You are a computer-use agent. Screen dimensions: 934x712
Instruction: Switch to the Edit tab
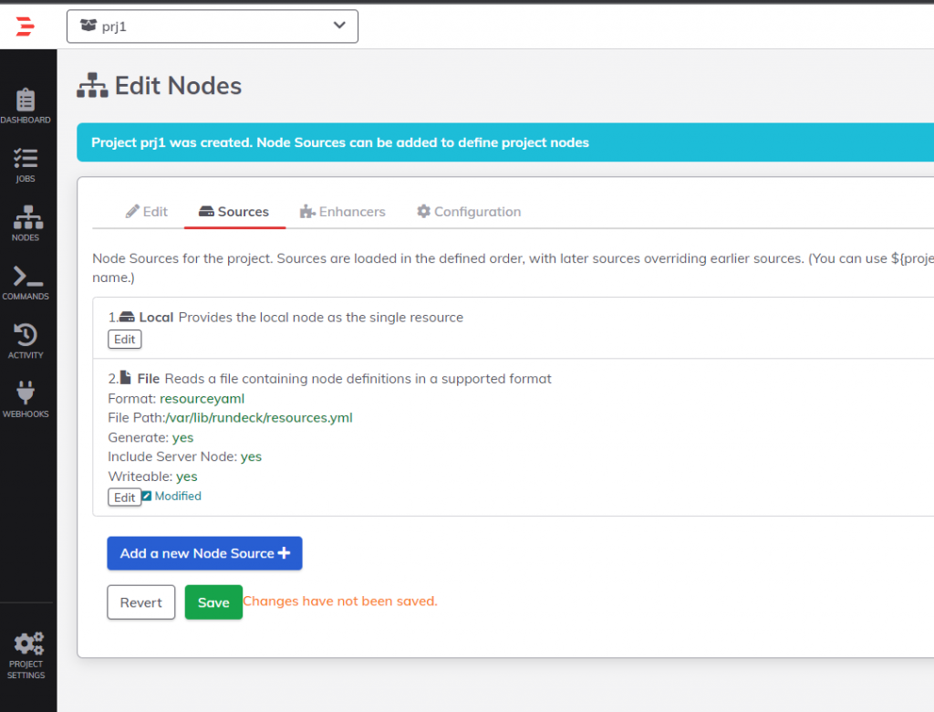tap(147, 212)
